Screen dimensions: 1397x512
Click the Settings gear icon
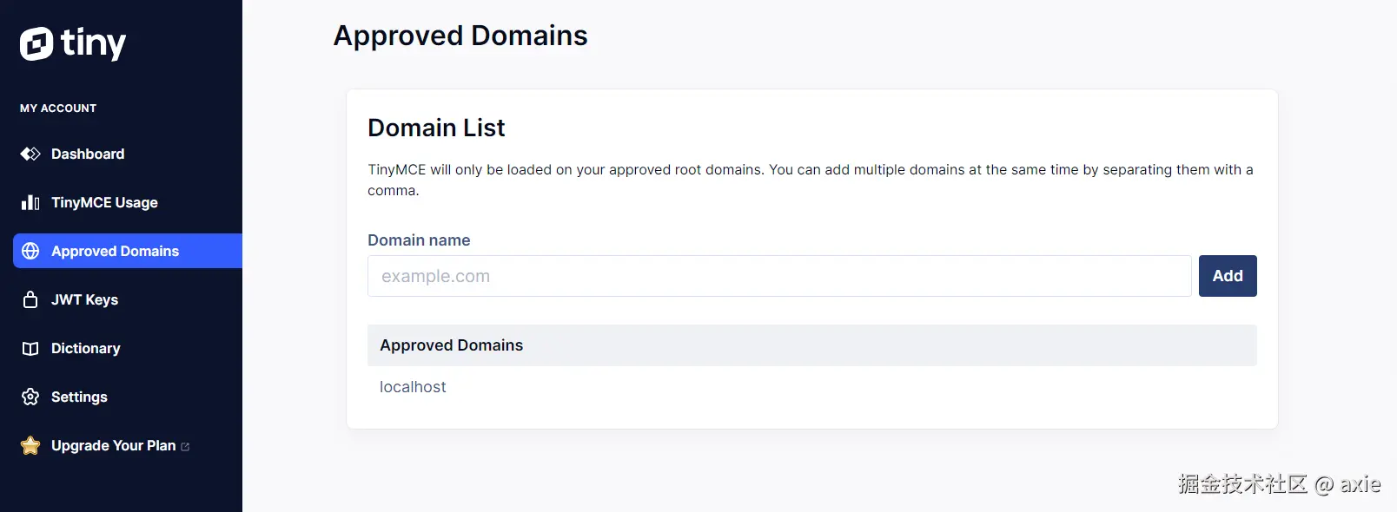click(x=30, y=397)
